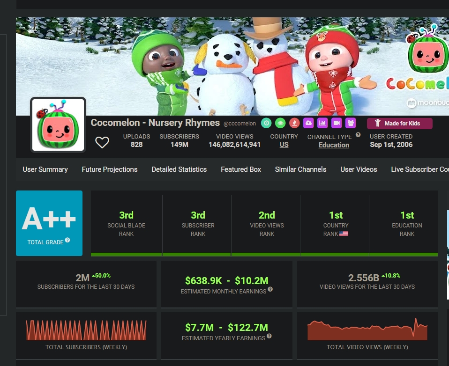This screenshot has height=366, width=449.
Task: Click the 3rd Social Blade Rank card
Action: [x=126, y=223]
